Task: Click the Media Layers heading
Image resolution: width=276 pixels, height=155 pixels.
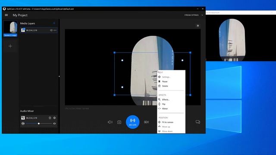Action: tap(28, 23)
